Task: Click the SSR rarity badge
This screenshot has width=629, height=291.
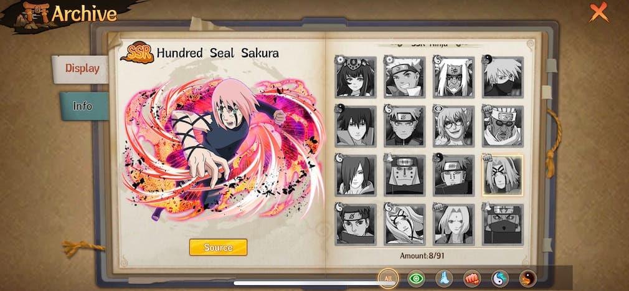Action: pos(137,52)
